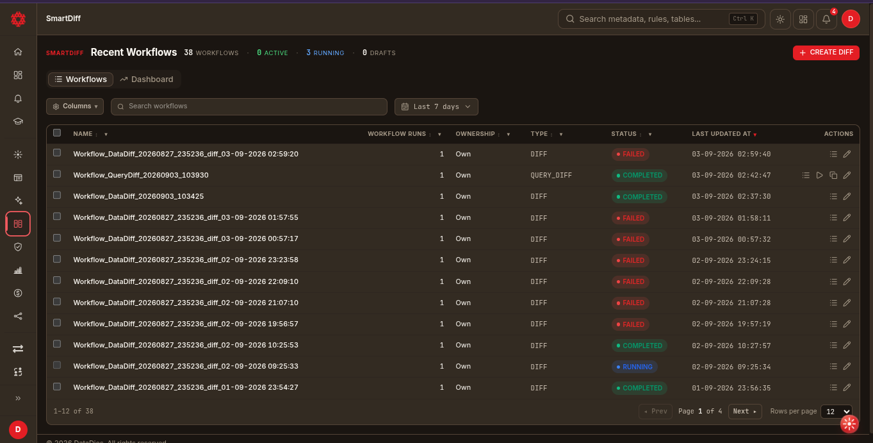
Task: Open the bar chart icon in sidebar
Action: click(18, 270)
